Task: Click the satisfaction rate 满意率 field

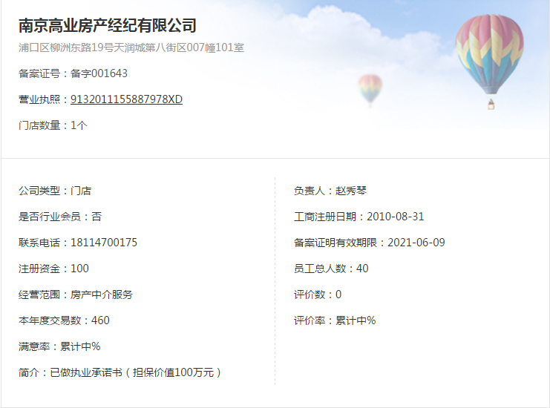Action: pos(59,346)
